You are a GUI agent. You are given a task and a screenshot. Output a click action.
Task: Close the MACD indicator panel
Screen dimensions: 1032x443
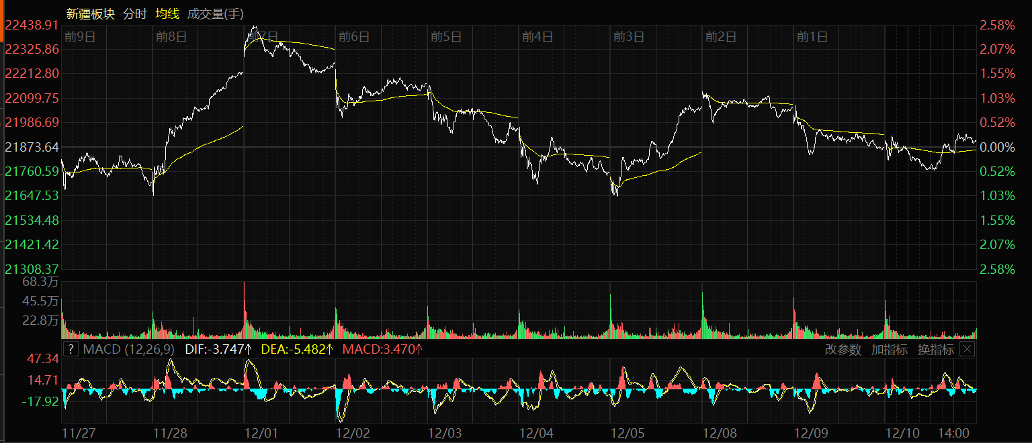(967, 349)
